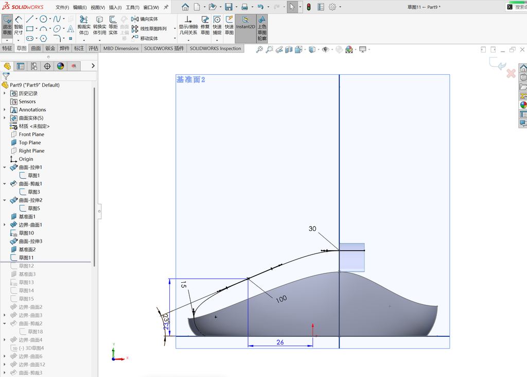Screen dimensions: 527x377
Task: Click the Zoom to Fit view icon
Action: (259, 50)
